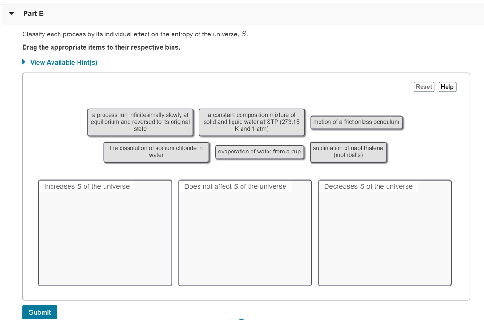Viewport: 484px width, 320px height.
Task: Select the solid and liquid water mixture tile
Action: tap(251, 122)
